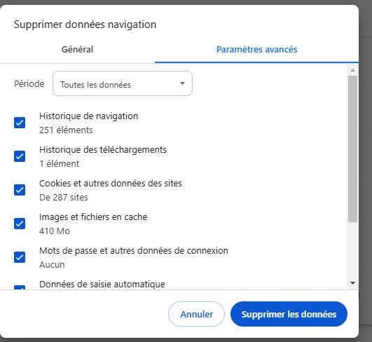Click the scrollbar track below the thumb
Screen dimensions: 372x342
[352, 250]
